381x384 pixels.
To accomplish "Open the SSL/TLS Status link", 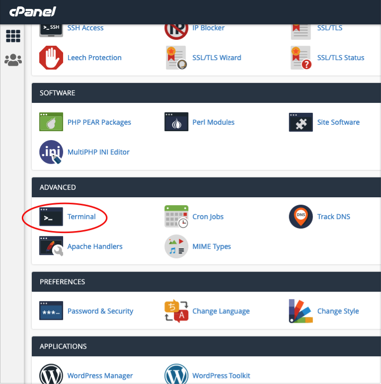I will click(x=341, y=58).
